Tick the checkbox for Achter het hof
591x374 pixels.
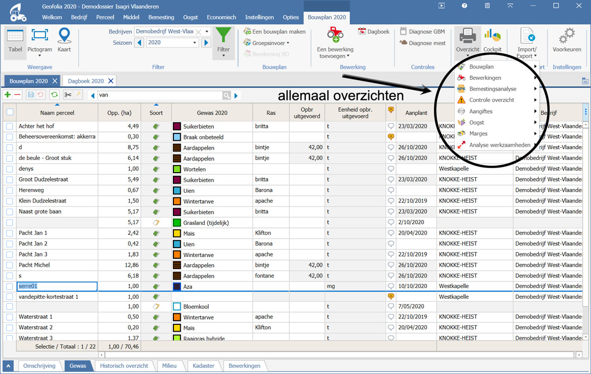pos(10,126)
